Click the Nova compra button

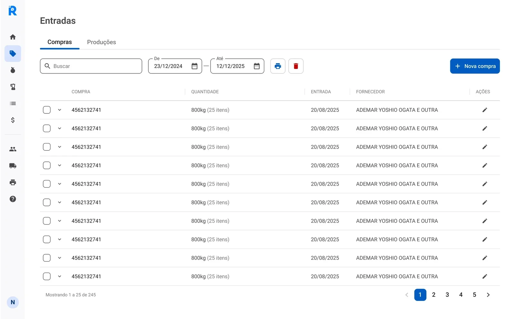(475, 66)
